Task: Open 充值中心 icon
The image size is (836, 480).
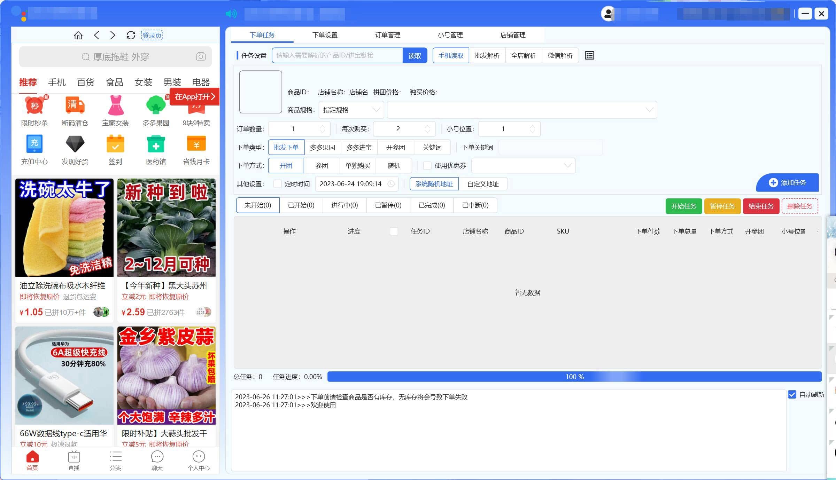Action: pos(34,144)
